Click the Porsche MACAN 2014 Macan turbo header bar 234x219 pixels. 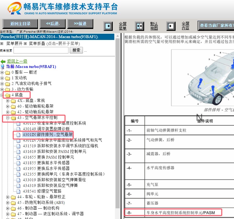(x=57, y=37)
